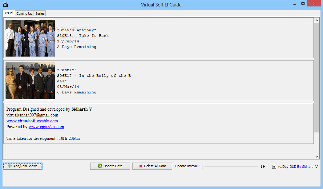Toggle the +1 Day checkbox
The height and width of the screenshot is (189, 323).
coord(274,167)
